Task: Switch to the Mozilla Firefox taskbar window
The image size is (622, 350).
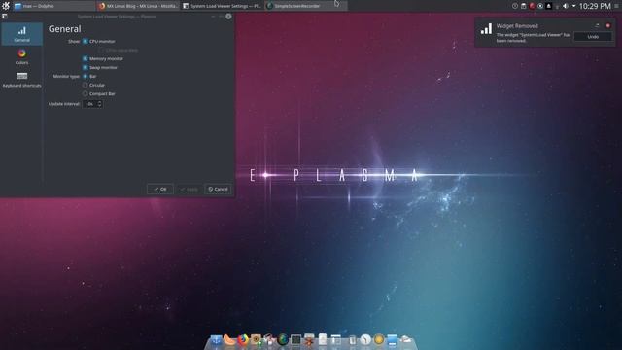Action: tap(139, 6)
